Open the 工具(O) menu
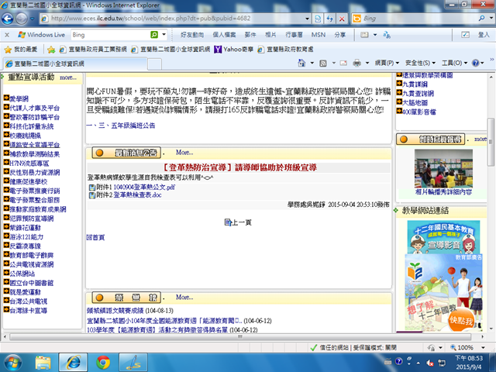The height and width of the screenshot is (372, 496). tap(455, 63)
